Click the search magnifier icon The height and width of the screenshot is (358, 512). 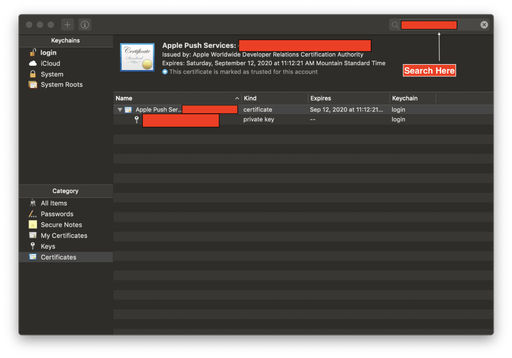[394, 25]
